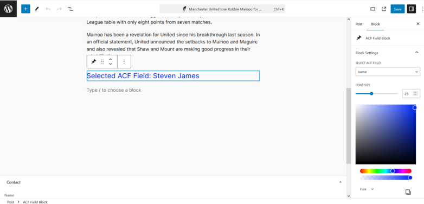Undo the last change
The height and width of the screenshot is (204, 424).
point(48,9)
